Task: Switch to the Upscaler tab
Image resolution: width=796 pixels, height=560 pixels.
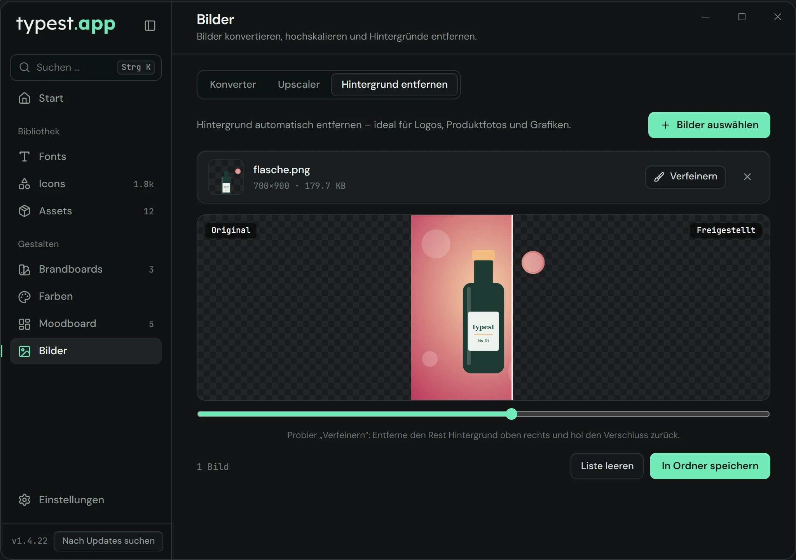Action: pyautogui.click(x=299, y=85)
